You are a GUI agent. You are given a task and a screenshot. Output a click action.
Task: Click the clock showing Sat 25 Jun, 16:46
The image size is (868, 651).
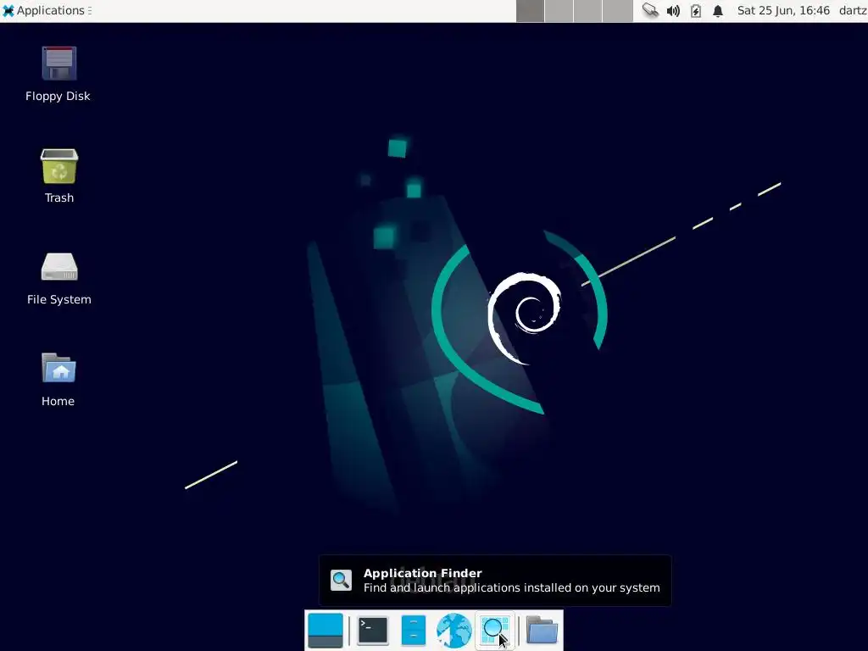point(783,10)
